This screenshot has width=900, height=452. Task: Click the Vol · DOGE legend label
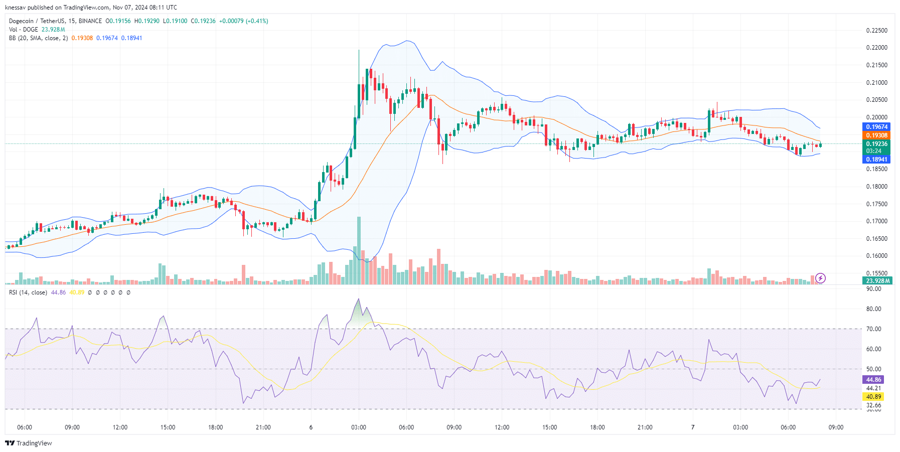tap(24, 30)
